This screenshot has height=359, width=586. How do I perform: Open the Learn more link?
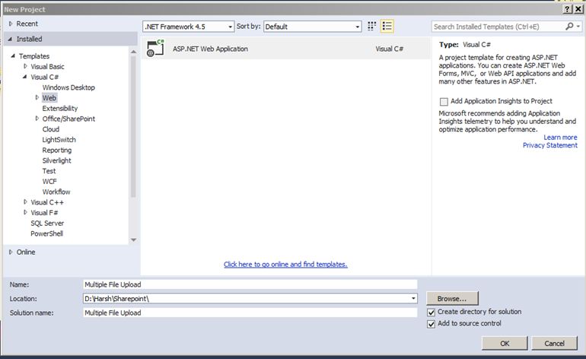click(x=560, y=138)
